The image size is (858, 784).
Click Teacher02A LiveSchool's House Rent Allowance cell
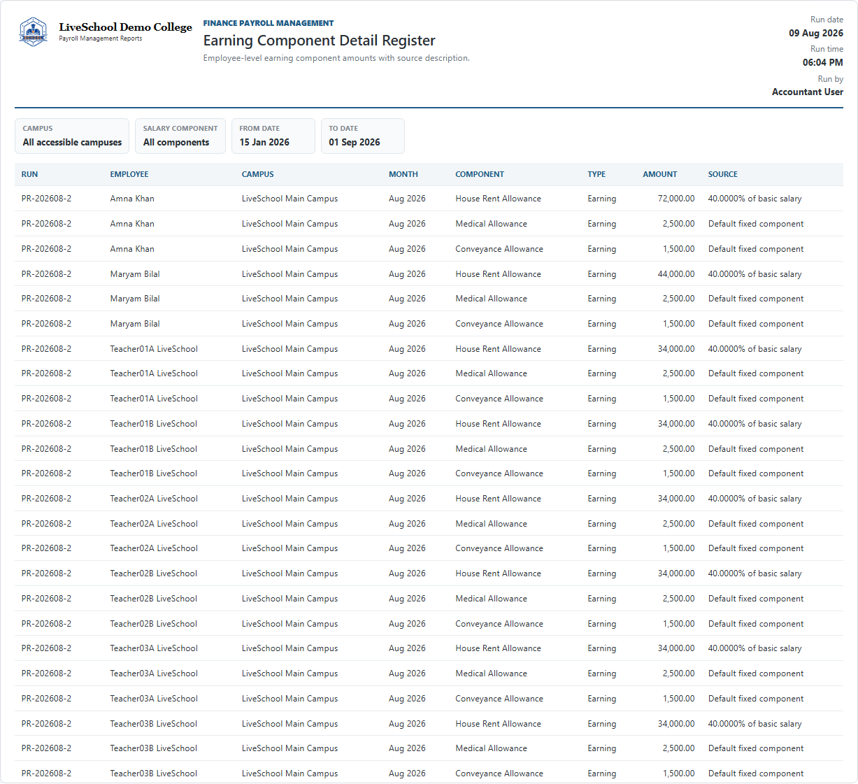(499, 499)
